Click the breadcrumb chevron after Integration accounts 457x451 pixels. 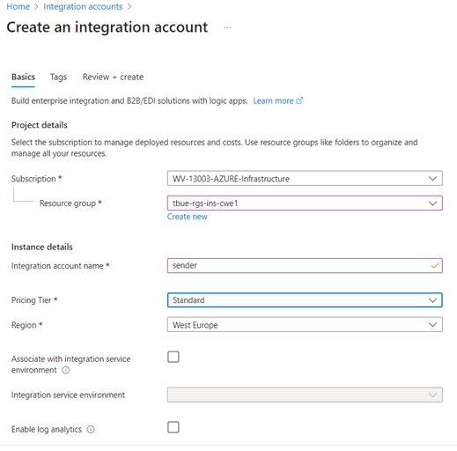click(129, 6)
